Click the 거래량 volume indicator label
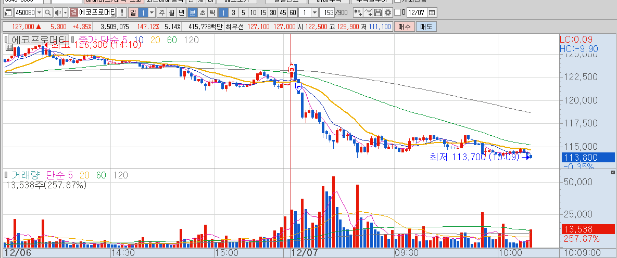 point(24,175)
